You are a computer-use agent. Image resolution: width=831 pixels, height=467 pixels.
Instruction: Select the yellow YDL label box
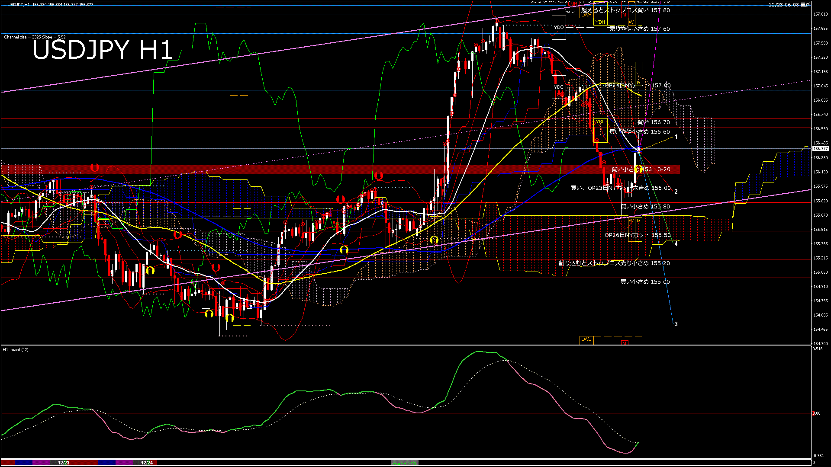click(600, 122)
